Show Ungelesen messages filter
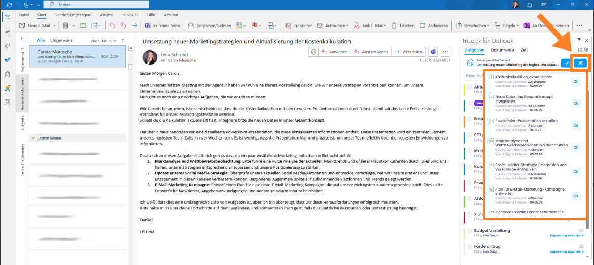 pos(62,40)
